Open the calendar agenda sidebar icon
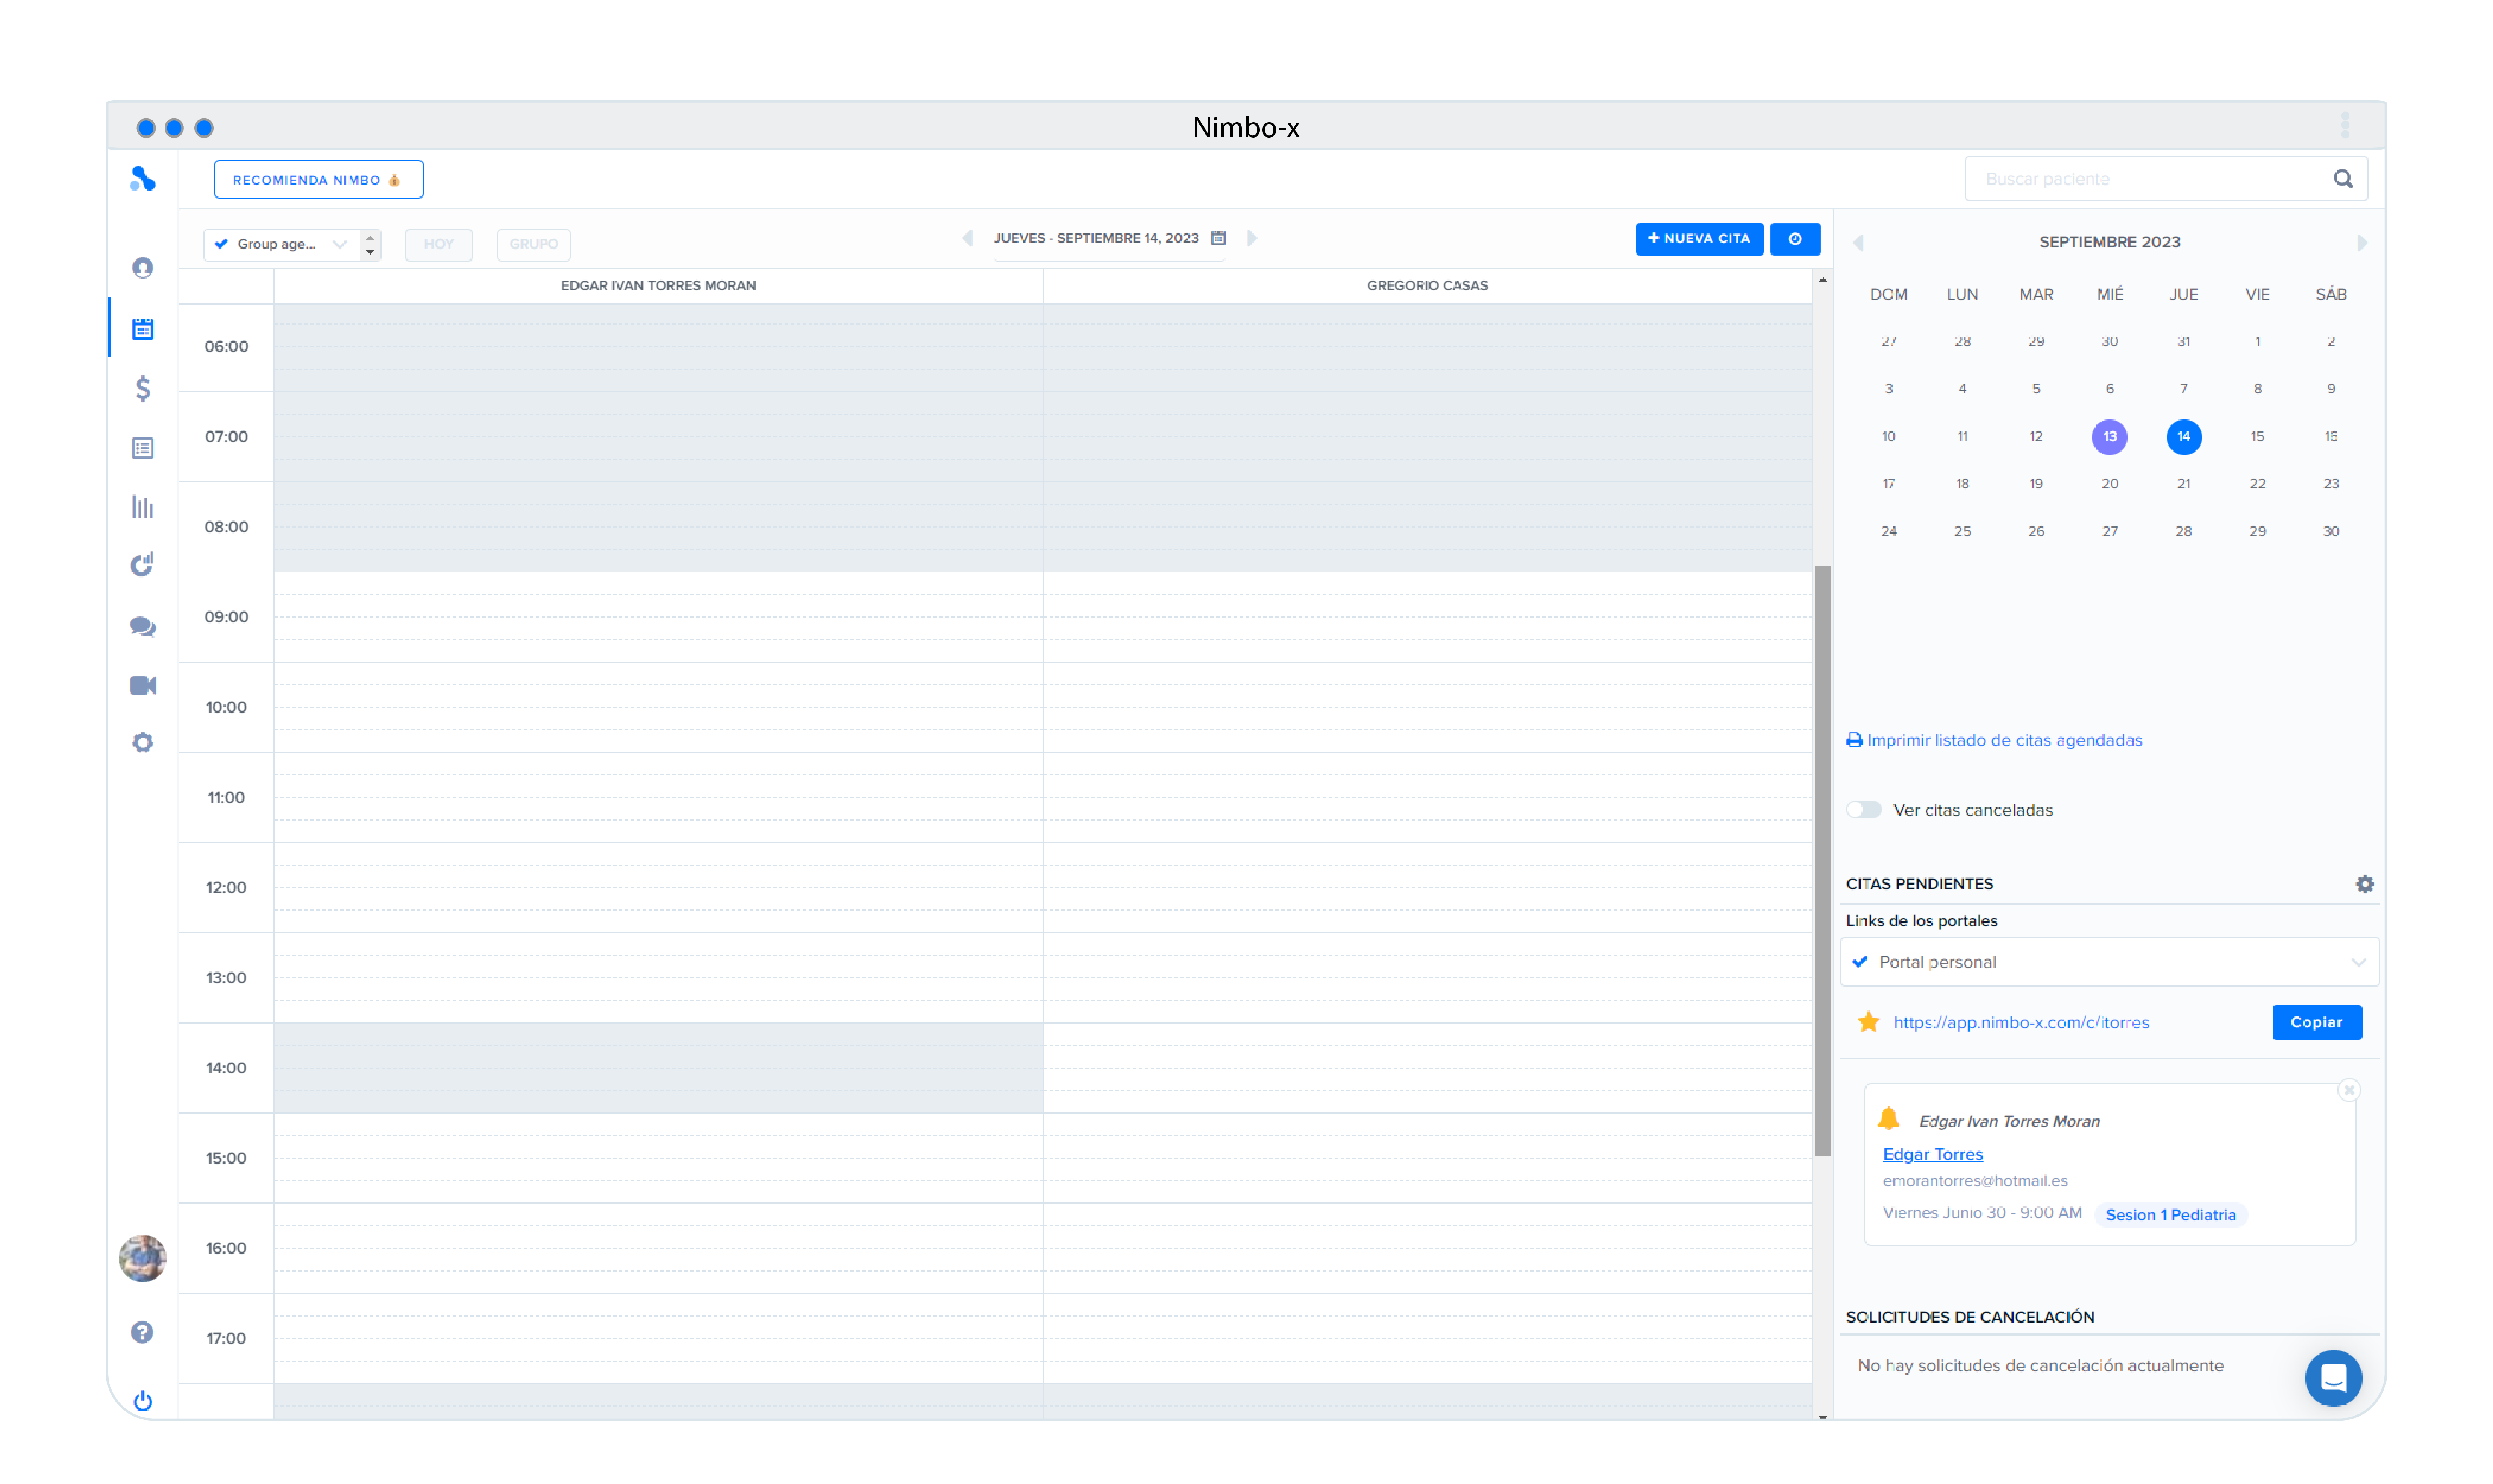This screenshot has width=2493, height=1484. click(x=143, y=328)
